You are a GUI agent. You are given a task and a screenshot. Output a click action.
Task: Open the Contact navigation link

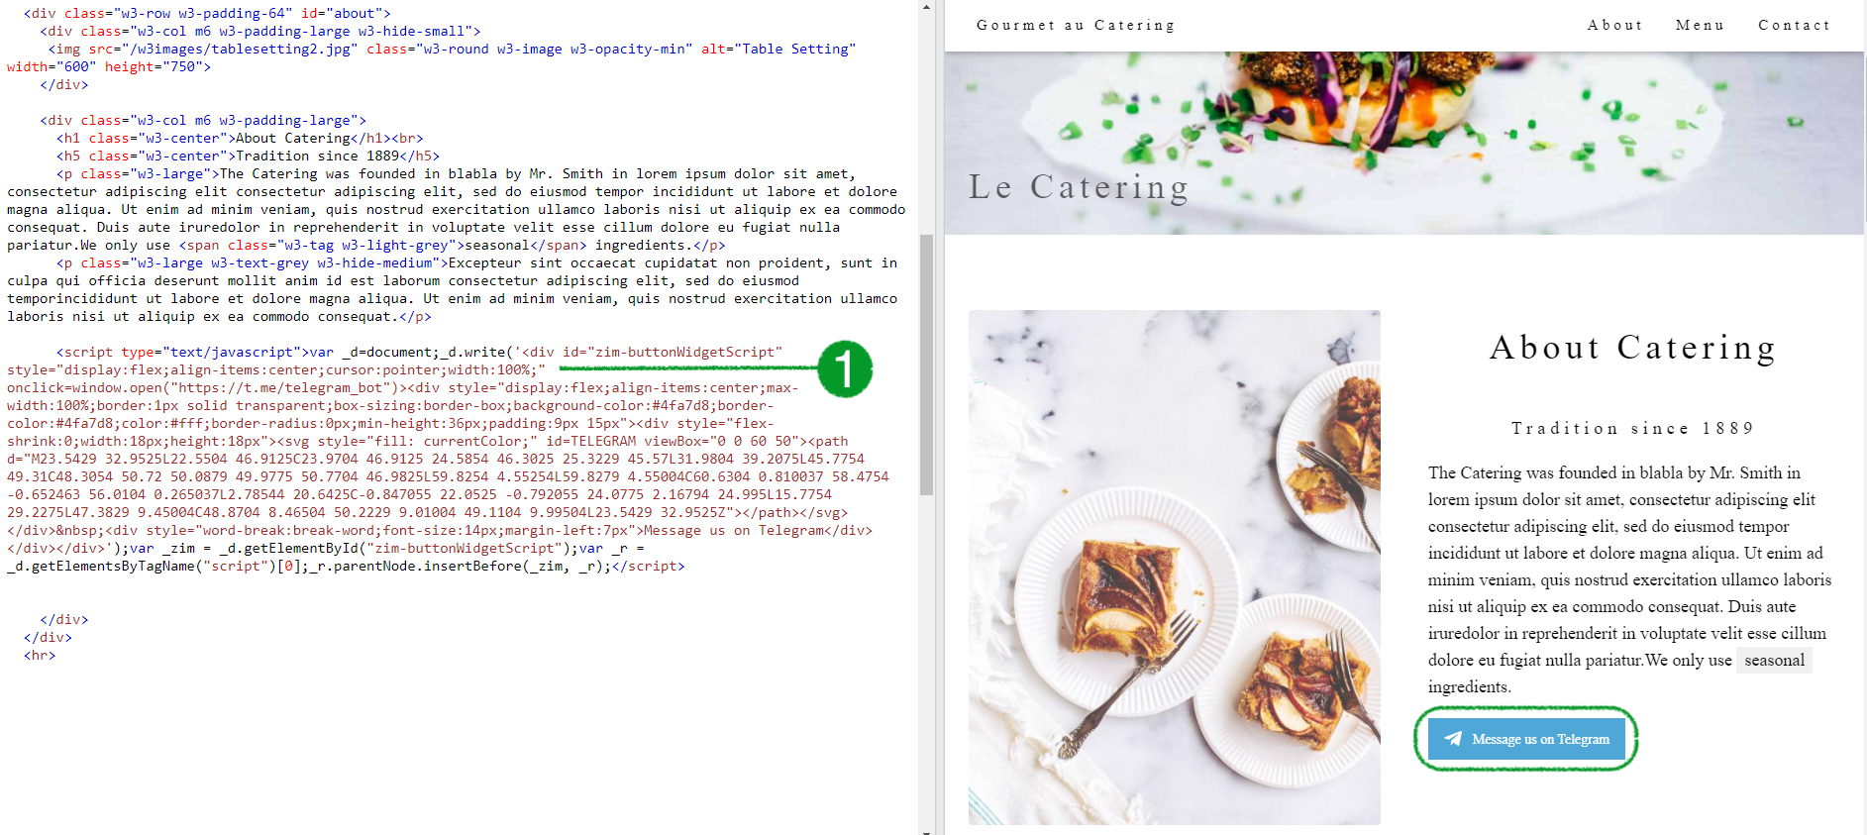pos(1794,25)
